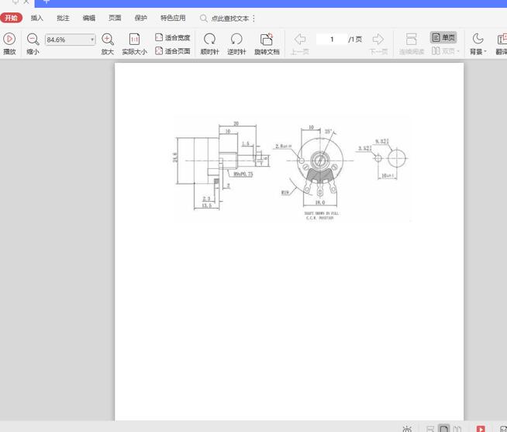Click the translate icon at toolbar edge
The image size is (507, 432).
[502, 39]
